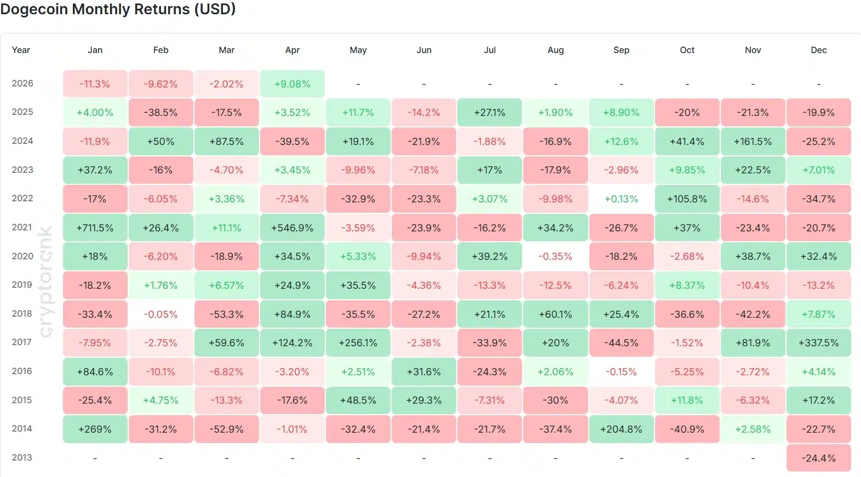The width and height of the screenshot is (861, 477).
Task: Click the +204.8% September 2014 cell
Action: (621, 429)
